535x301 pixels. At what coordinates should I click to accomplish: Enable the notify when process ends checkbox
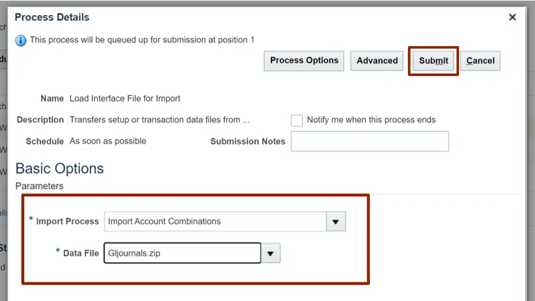click(296, 120)
